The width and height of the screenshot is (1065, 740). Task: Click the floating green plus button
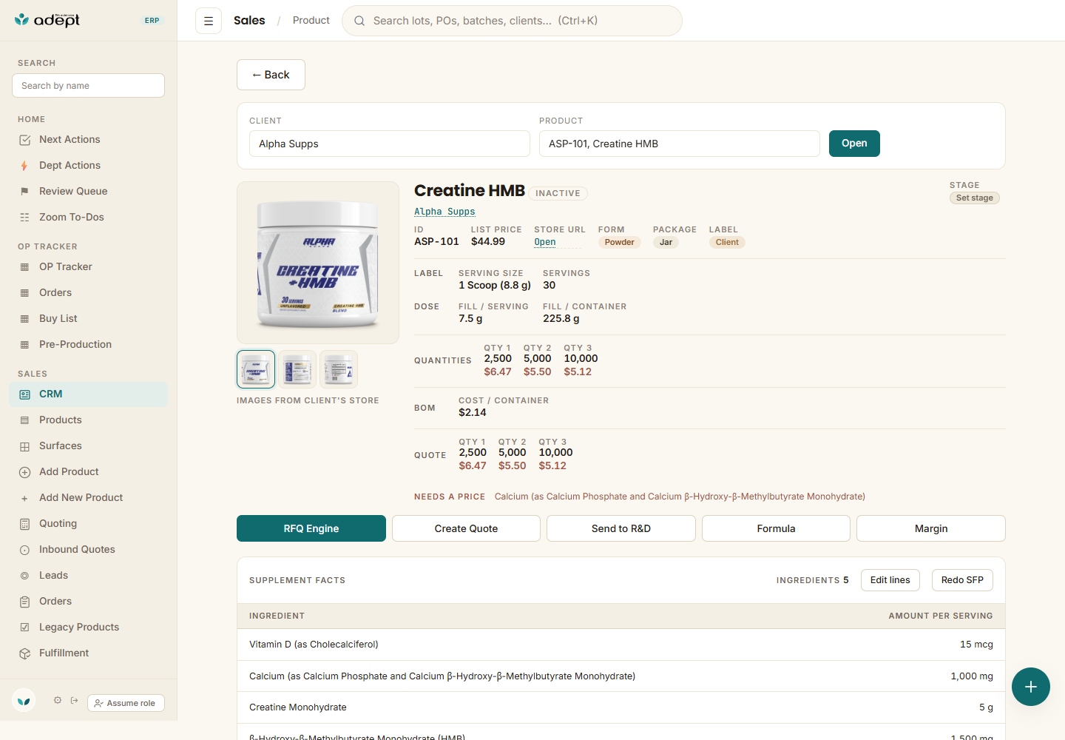[x=1031, y=687]
